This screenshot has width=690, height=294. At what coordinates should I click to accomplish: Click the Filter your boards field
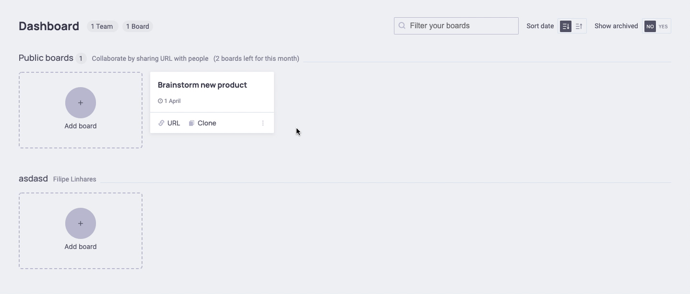461,26
